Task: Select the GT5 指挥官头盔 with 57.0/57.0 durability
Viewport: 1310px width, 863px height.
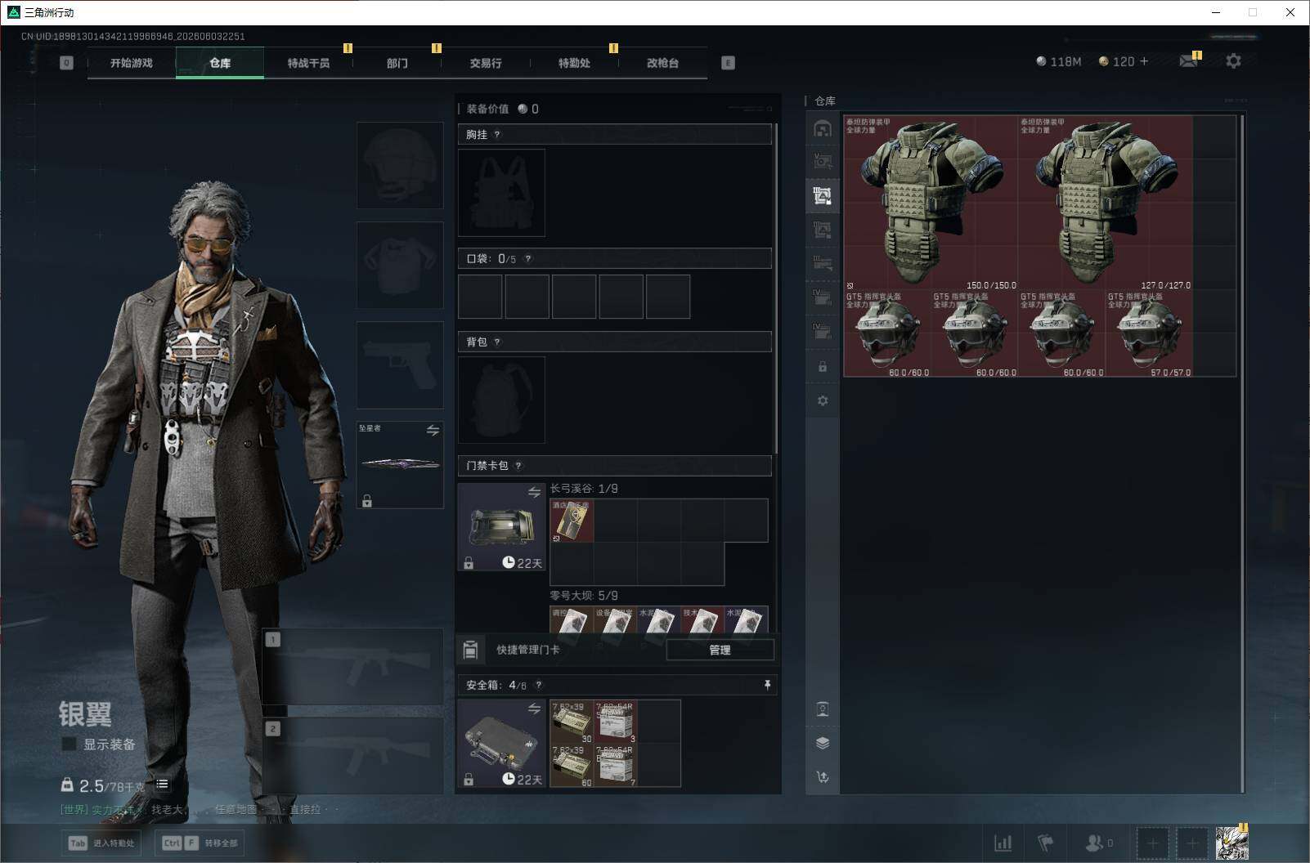Action: point(1148,333)
